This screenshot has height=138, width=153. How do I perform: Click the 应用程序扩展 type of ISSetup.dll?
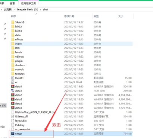click(101, 116)
